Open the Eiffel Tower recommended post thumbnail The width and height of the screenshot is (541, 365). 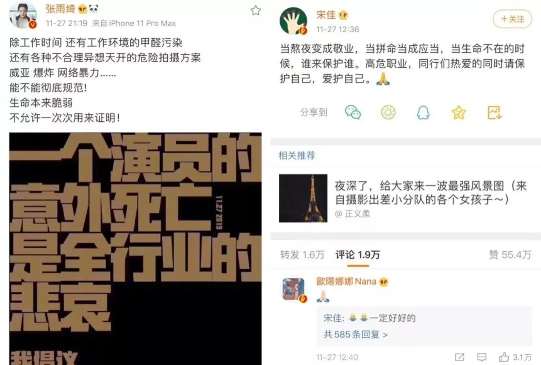point(303,198)
